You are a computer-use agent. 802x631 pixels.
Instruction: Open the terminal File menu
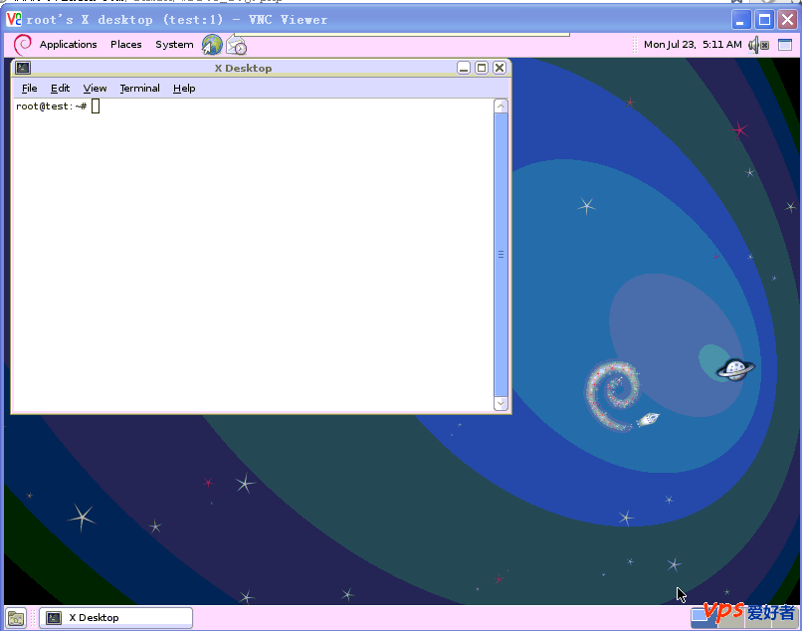pos(29,89)
